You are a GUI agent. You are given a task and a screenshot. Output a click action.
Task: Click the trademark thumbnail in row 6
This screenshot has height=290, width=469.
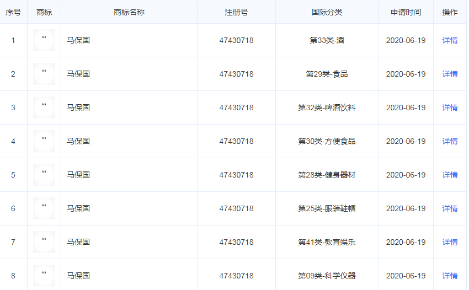pyautogui.click(x=44, y=208)
